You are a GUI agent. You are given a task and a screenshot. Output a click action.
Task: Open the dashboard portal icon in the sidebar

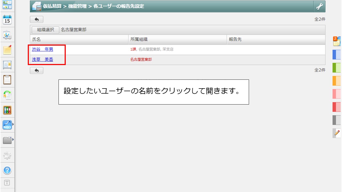pyautogui.click(x=7, y=5)
